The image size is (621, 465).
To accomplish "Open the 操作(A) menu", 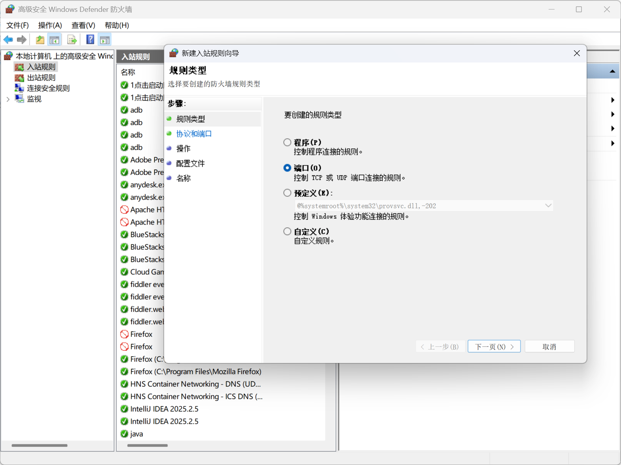I will pos(50,25).
